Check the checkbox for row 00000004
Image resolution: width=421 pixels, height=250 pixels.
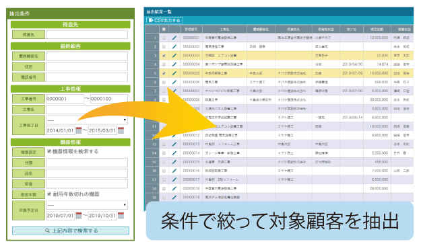[x=164, y=65]
